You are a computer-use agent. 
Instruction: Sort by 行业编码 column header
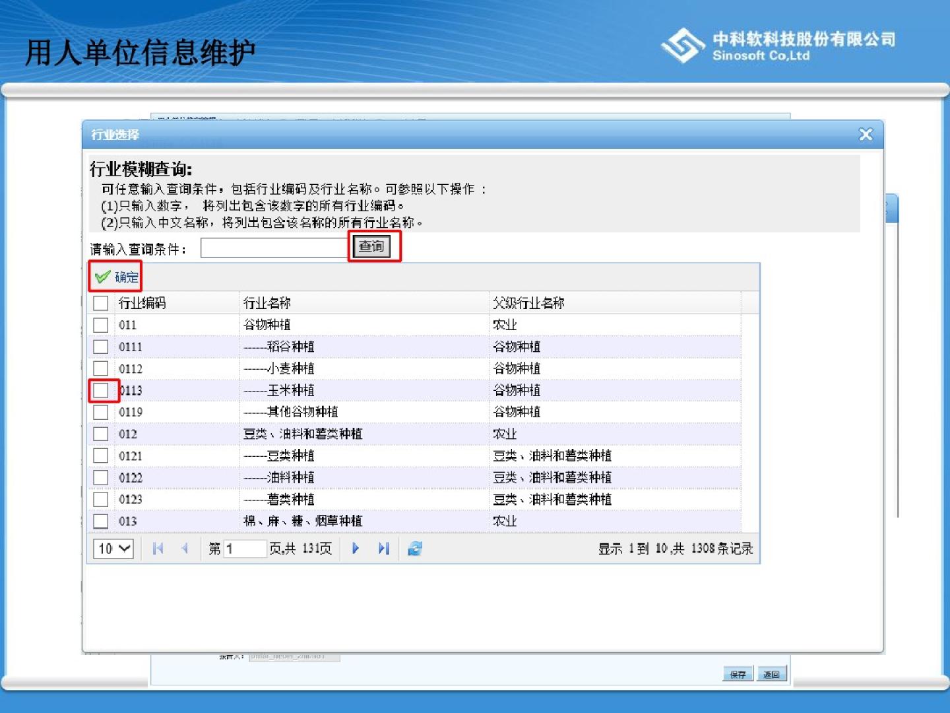click(x=142, y=303)
